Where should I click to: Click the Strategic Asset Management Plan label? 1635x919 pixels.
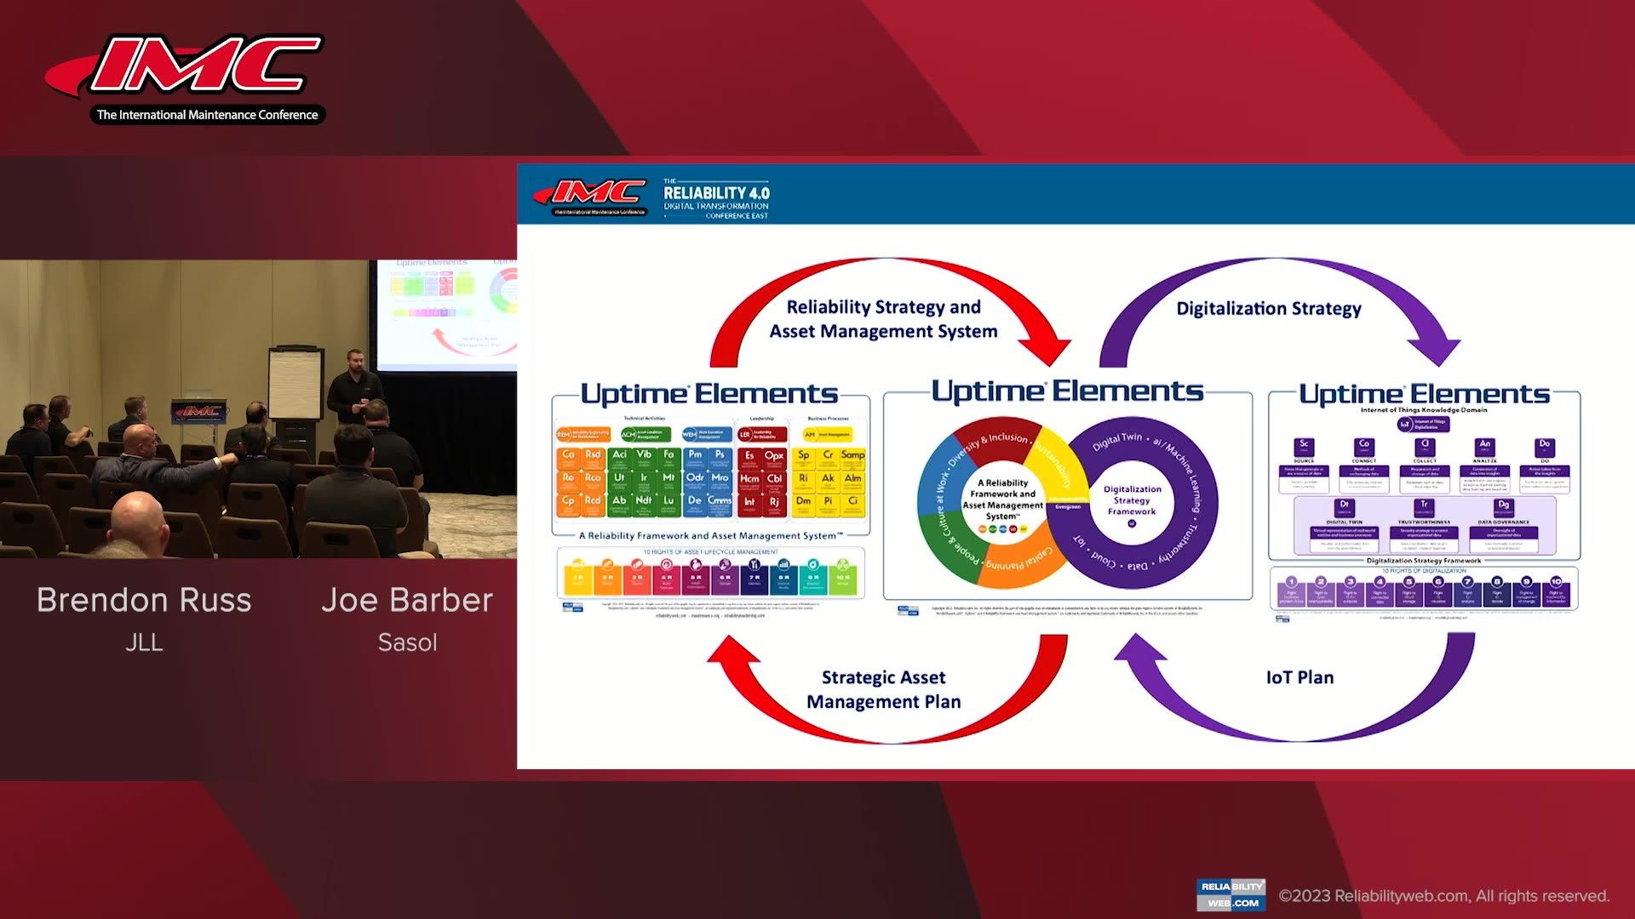coord(883,689)
